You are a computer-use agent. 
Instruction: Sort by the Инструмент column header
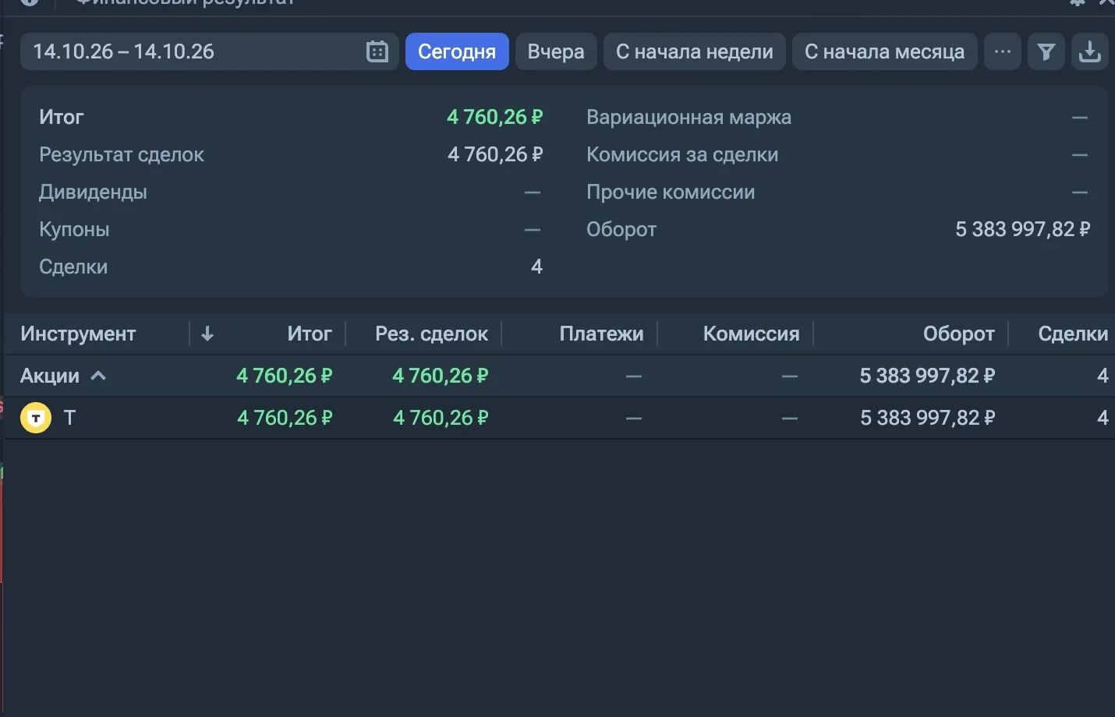point(78,334)
